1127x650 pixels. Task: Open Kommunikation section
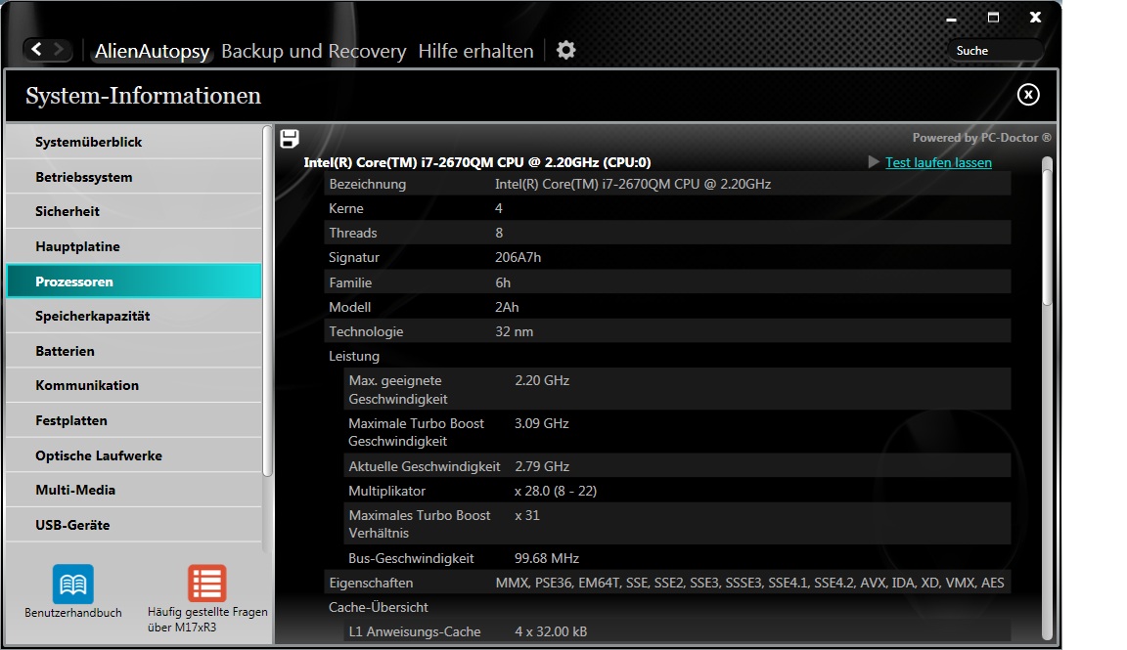[x=134, y=385]
